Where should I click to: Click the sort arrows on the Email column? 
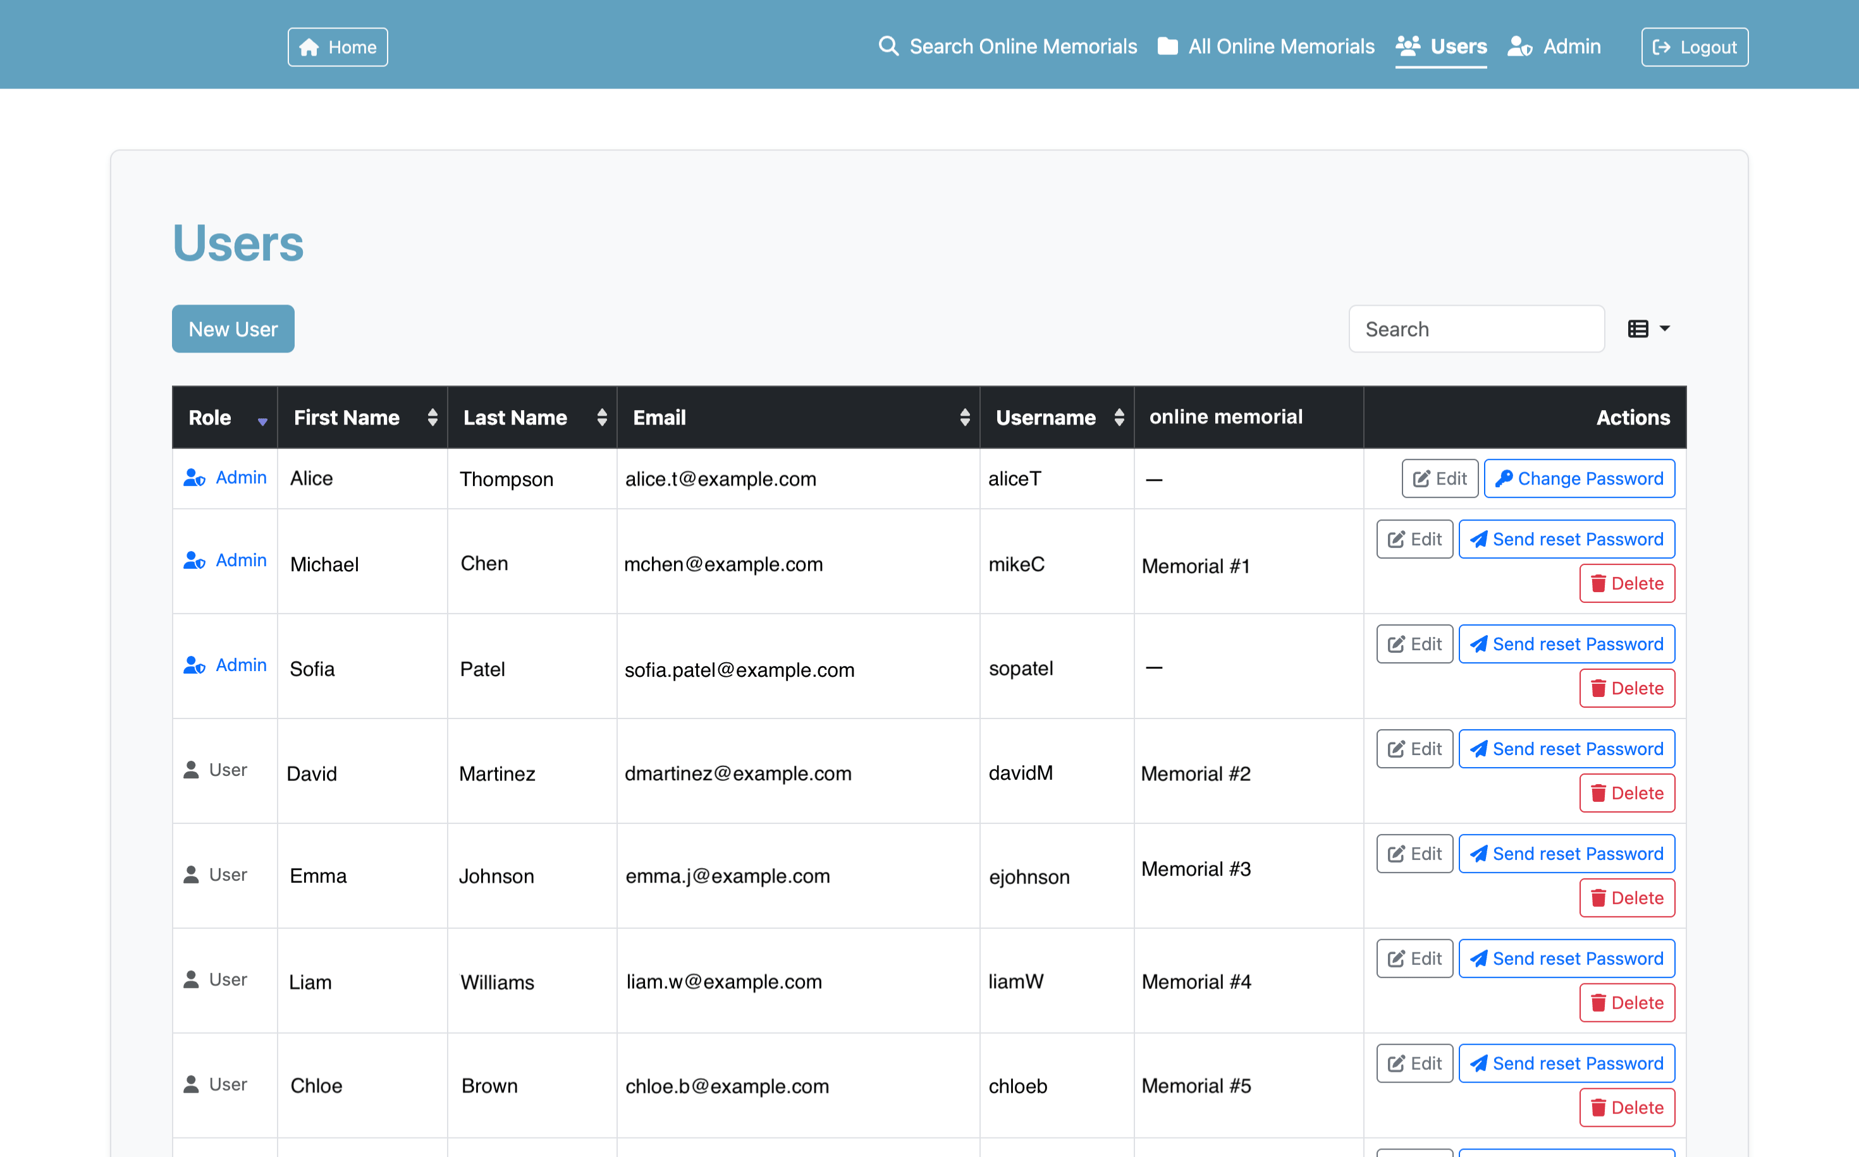[x=965, y=417]
